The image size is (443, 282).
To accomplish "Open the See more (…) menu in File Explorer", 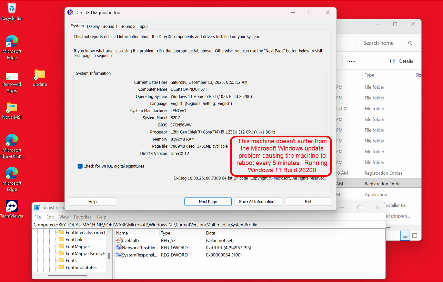I will pyautogui.click(x=352, y=61).
